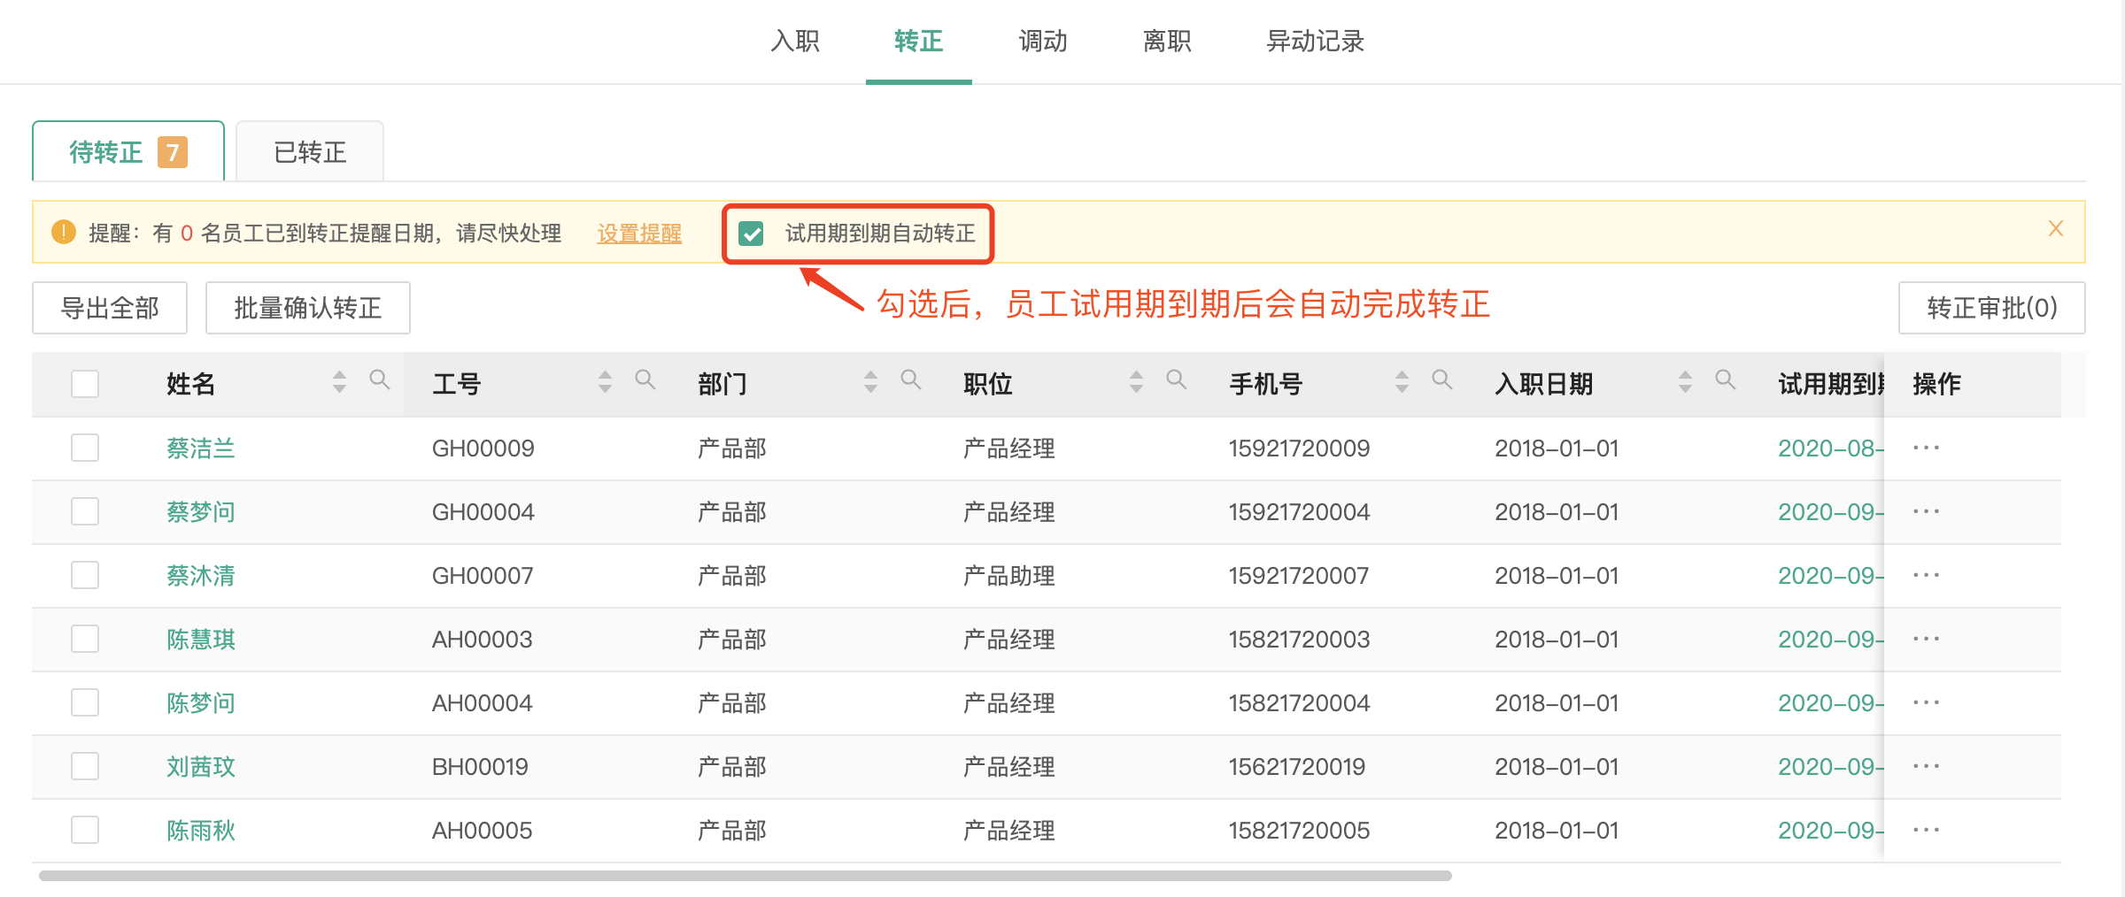
Task: Click the 工号 cell BH00019
Action: coord(480,767)
